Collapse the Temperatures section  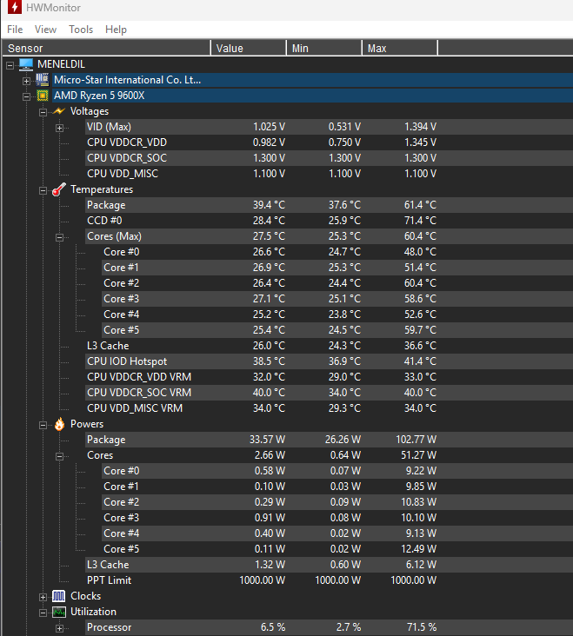[43, 190]
